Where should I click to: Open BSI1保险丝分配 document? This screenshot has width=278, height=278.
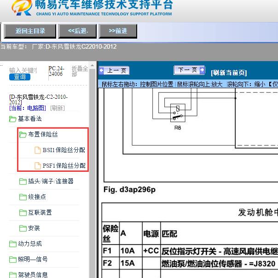(64, 150)
